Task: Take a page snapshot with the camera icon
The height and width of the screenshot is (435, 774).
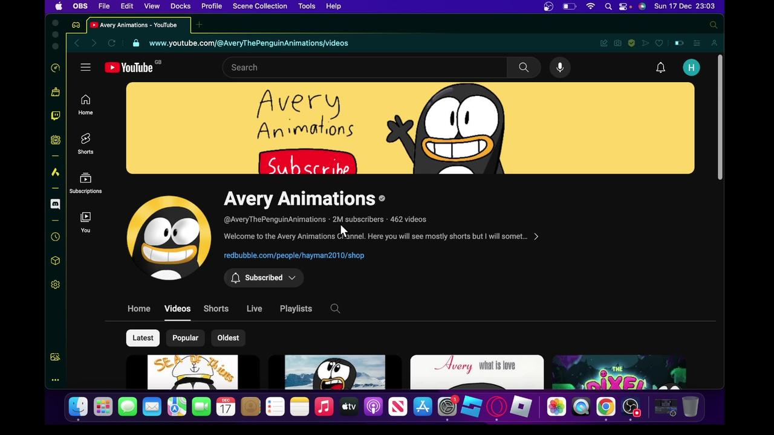Action: (x=617, y=43)
